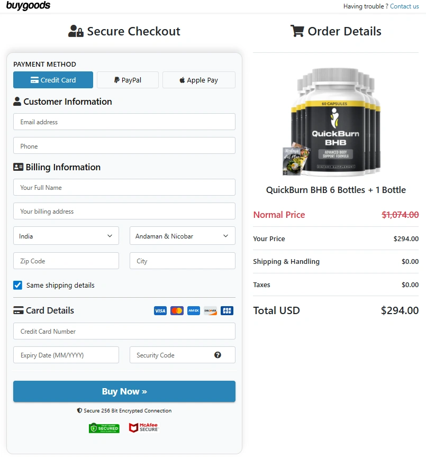Click the Visa card icon
This screenshot has height=459, width=426.
pyautogui.click(x=160, y=310)
